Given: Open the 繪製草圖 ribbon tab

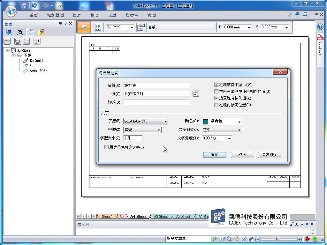Looking at the screenshot, I should [x=56, y=15].
